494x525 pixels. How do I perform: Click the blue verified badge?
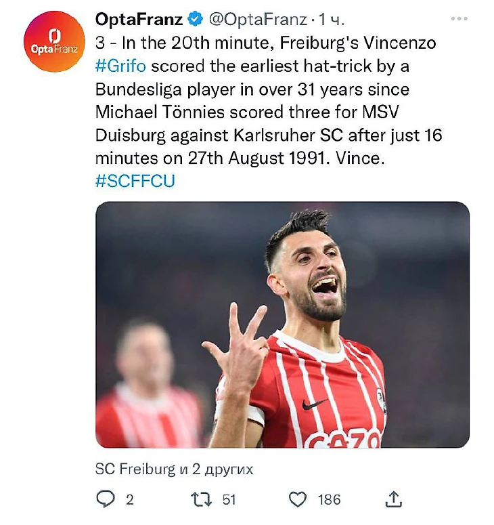click(192, 19)
